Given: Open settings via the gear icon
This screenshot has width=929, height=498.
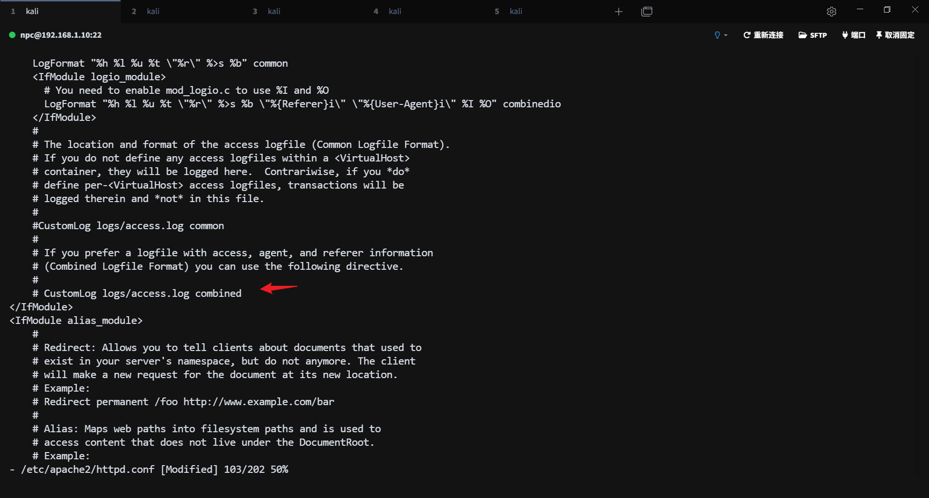Looking at the screenshot, I should [x=831, y=12].
